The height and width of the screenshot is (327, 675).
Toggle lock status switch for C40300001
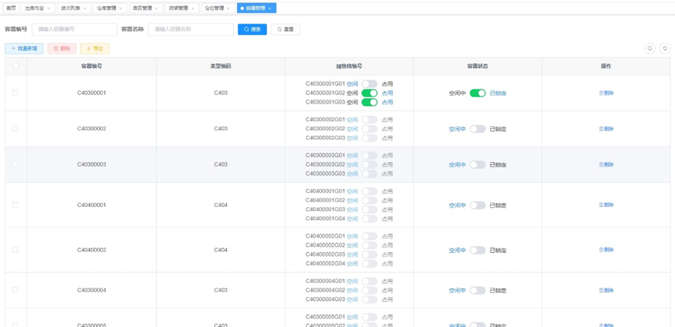click(477, 93)
